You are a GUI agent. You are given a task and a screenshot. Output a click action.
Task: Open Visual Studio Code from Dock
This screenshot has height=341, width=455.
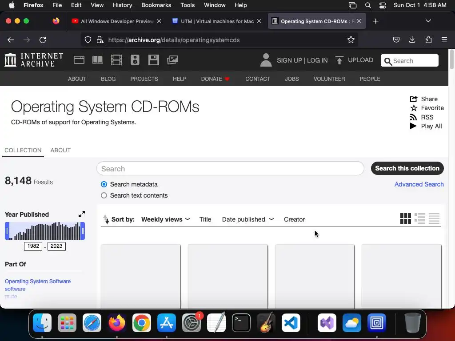click(x=291, y=322)
